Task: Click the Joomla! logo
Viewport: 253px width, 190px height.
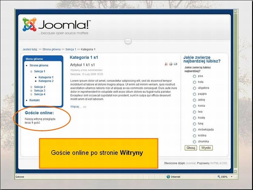Action: [56, 26]
